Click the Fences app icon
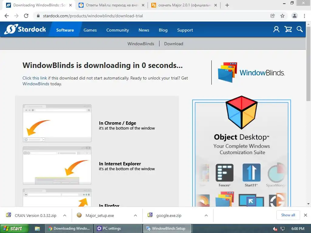The height and width of the screenshot is (233, 311). pyautogui.click(x=224, y=173)
